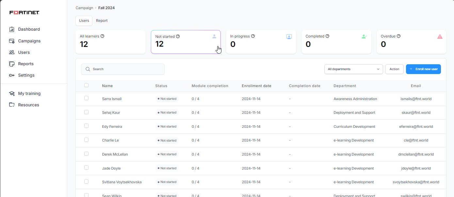
Task: Click the Enroll new user button
Action: pyautogui.click(x=423, y=69)
